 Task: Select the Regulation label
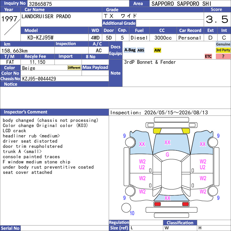coord(119,222)
